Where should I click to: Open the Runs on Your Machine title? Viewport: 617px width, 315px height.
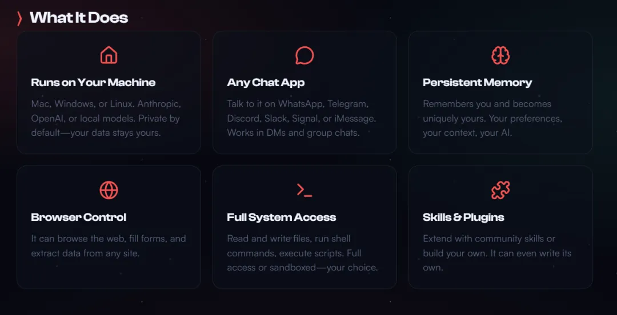pyautogui.click(x=93, y=83)
